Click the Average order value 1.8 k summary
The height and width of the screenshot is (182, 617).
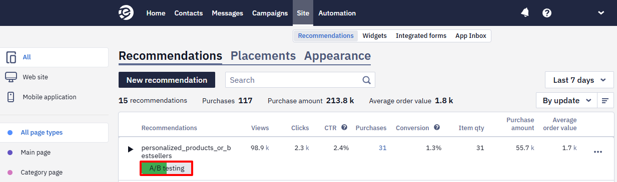tap(411, 100)
